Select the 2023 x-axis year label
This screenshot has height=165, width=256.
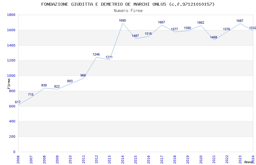[240, 160]
